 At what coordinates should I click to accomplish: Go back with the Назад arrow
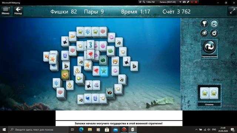(18, 11)
